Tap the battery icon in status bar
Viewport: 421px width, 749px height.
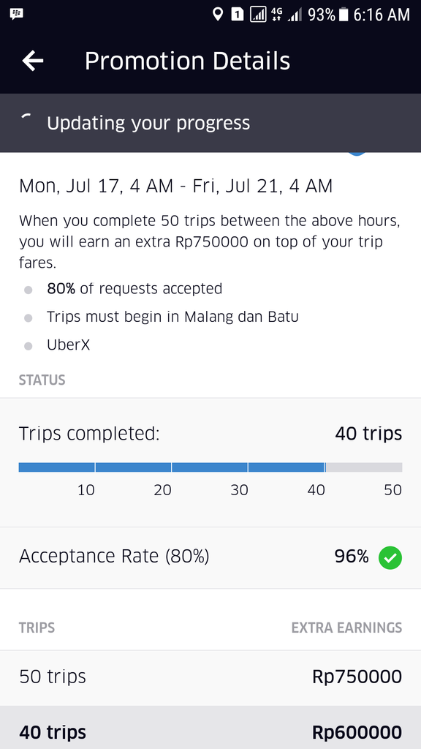[344, 15]
